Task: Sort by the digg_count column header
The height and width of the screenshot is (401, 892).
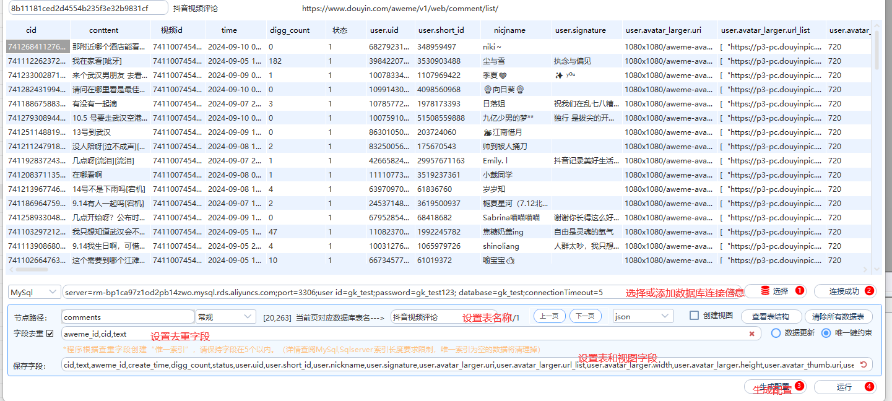Action: click(x=290, y=30)
